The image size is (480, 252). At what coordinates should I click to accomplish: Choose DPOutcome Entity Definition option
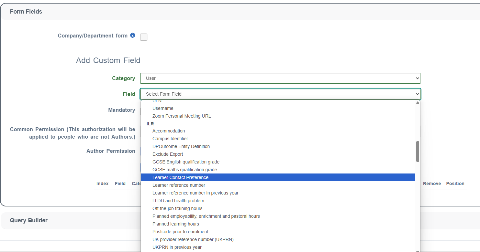(278, 146)
